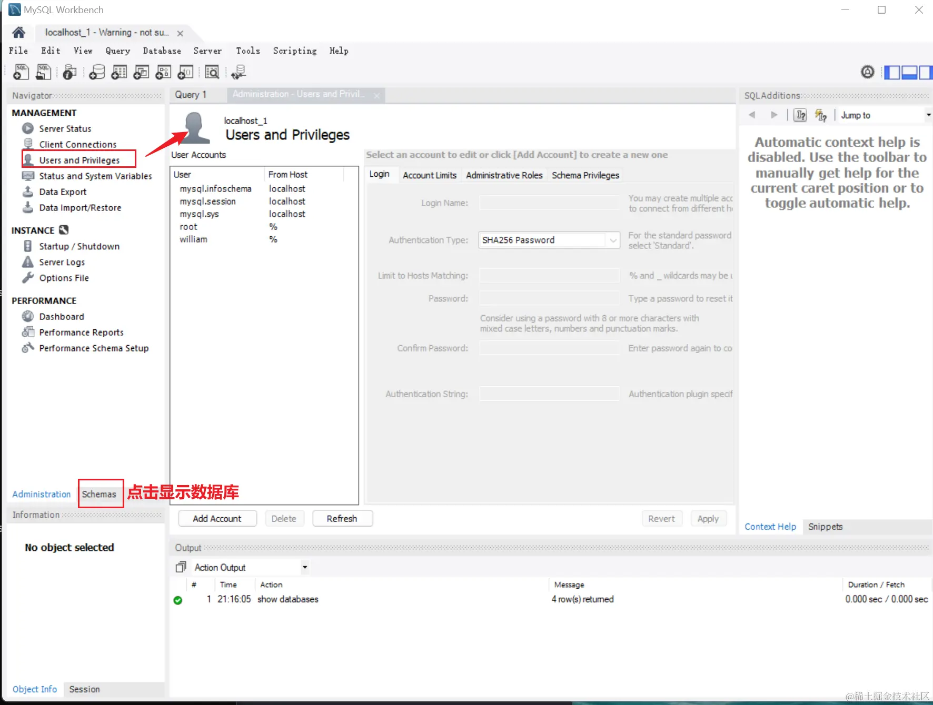Click the Login Name input field
933x705 pixels.
pyautogui.click(x=549, y=203)
